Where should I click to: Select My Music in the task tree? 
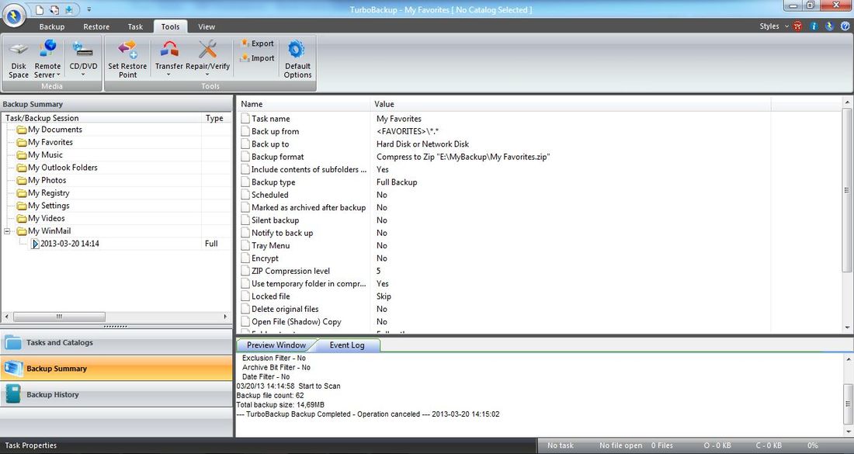coord(45,155)
